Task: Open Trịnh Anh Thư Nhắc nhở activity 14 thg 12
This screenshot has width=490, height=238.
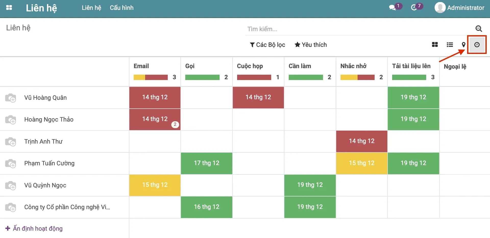Action: click(362, 141)
